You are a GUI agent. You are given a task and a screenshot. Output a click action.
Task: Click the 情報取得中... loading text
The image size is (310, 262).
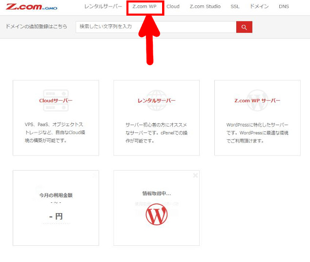[x=156, y=194]
